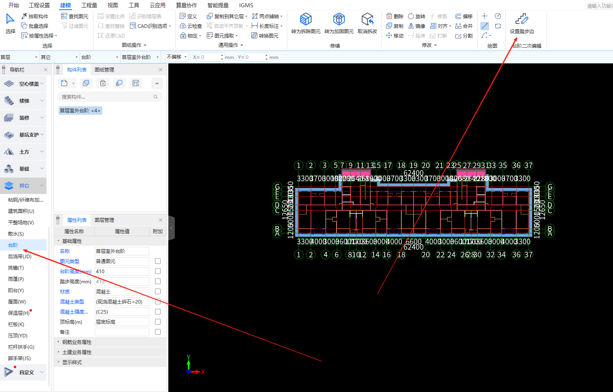This screenshot has width=613, height=392.
Task: Tick the 踏步高度 附加 checkbox
Action: tap(158, 281)
